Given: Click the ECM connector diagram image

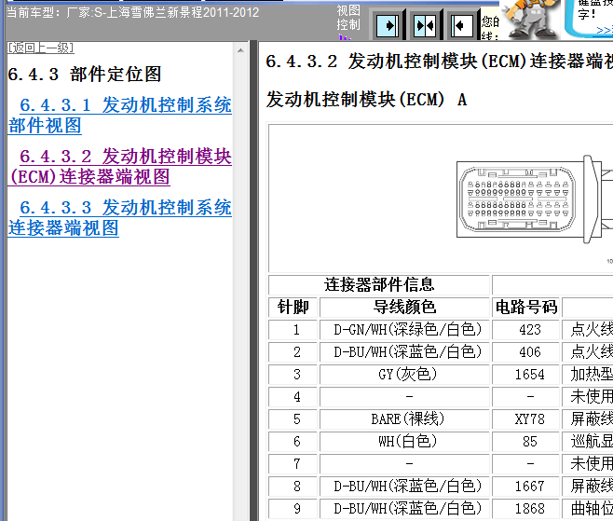Looking at the screenshot, I should tap(536, 199).
